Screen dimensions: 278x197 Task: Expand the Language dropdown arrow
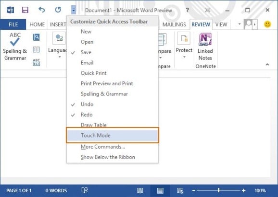60,57
